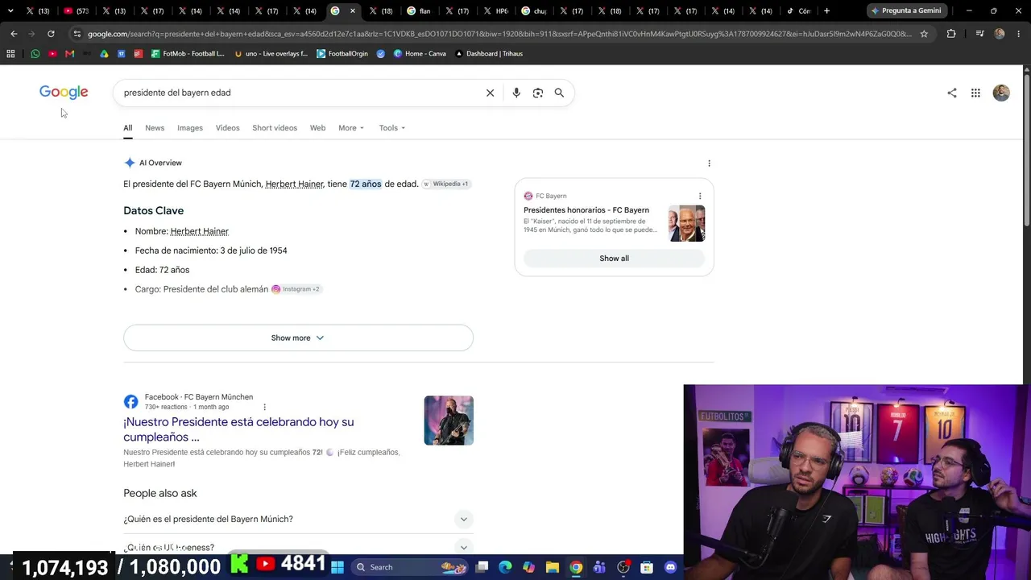Open AI Overview three-dot options menu

tap(709, 164)
